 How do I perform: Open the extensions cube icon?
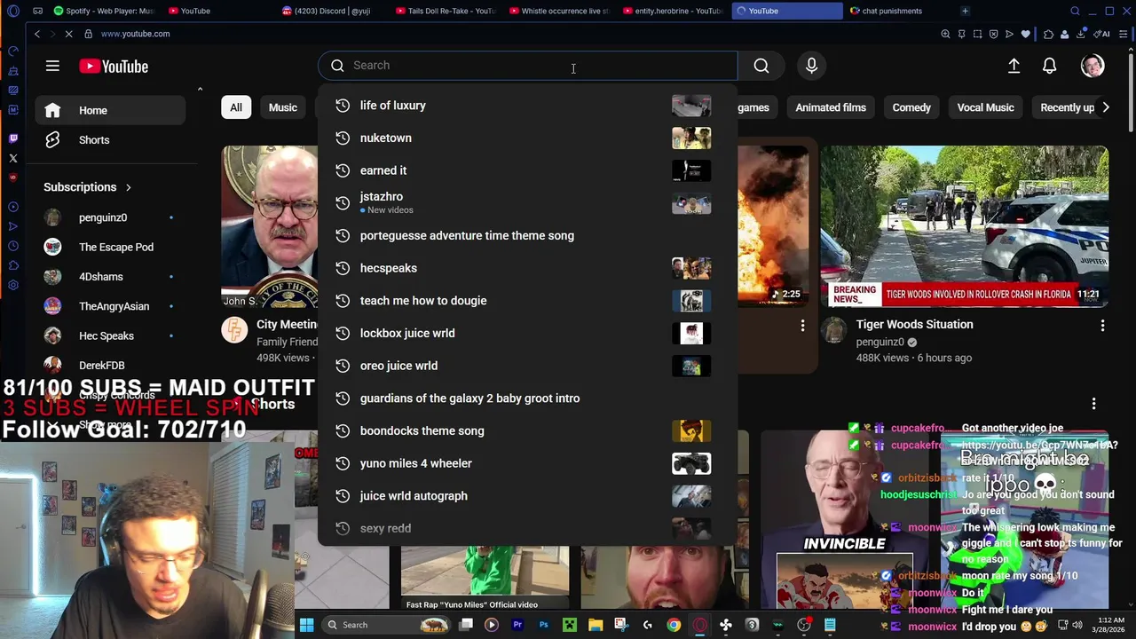(x=1048, y=34)
